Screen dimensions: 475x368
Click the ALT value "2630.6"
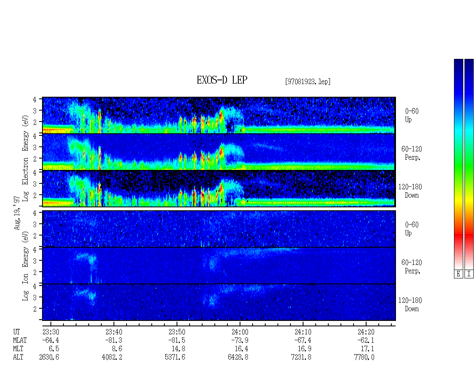(49, 357)
